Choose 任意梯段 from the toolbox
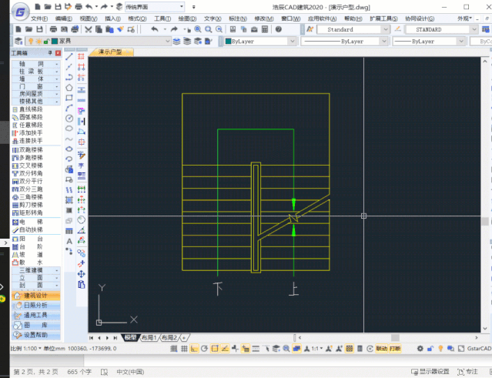This screenshot has width=492, height=378. click(28, 125)
